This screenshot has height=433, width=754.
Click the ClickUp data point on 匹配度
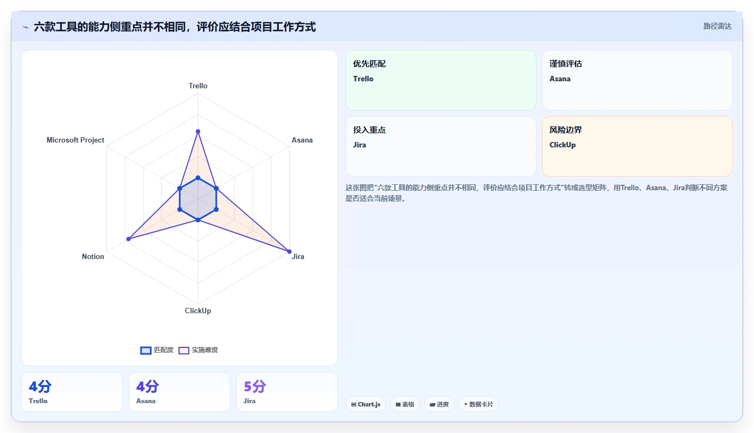point(198,220)
